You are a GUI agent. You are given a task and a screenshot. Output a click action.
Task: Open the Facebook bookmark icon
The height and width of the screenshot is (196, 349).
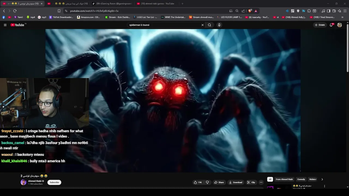click(x=4, y=17)
